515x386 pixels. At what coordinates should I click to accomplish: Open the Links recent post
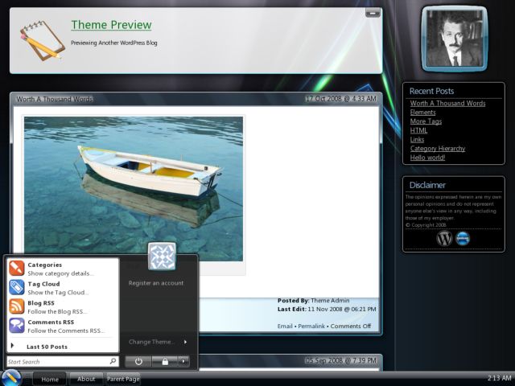tap(417, 139)
